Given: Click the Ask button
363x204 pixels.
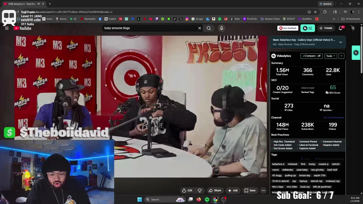Looking at the screenshot, I should [233, 190].
